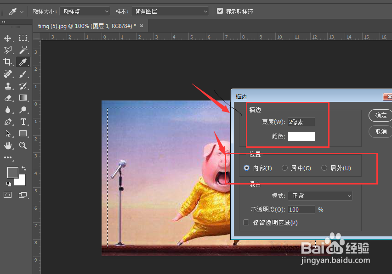Image resolution: width=392 pixels, height=274 pixels.
Task: Click the ruler origin corner box
Action: click(x=37, y=36)
